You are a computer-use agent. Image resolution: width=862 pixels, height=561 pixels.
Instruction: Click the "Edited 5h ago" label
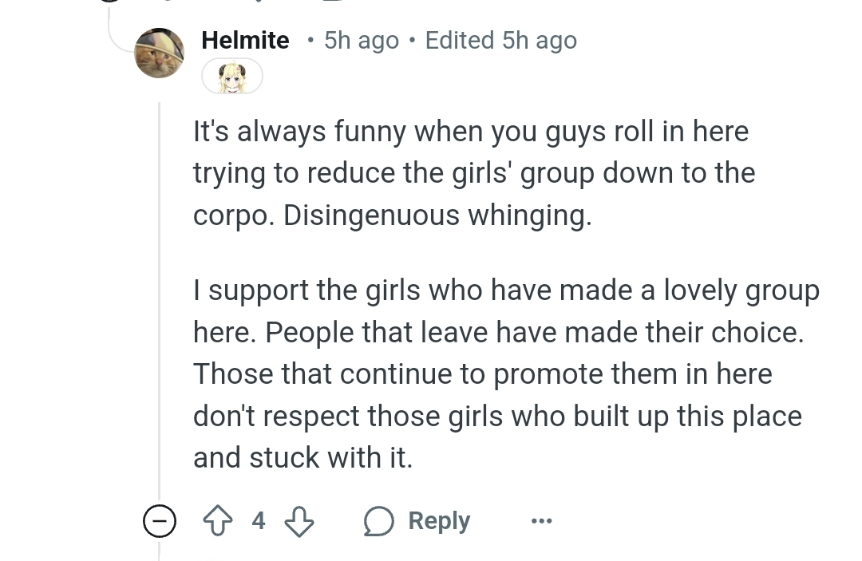(500, 40)
